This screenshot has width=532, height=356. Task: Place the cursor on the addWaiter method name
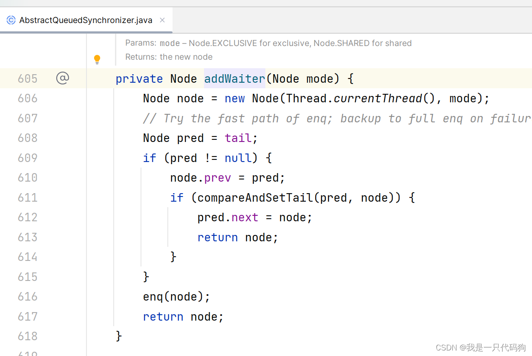coord(234,78)
